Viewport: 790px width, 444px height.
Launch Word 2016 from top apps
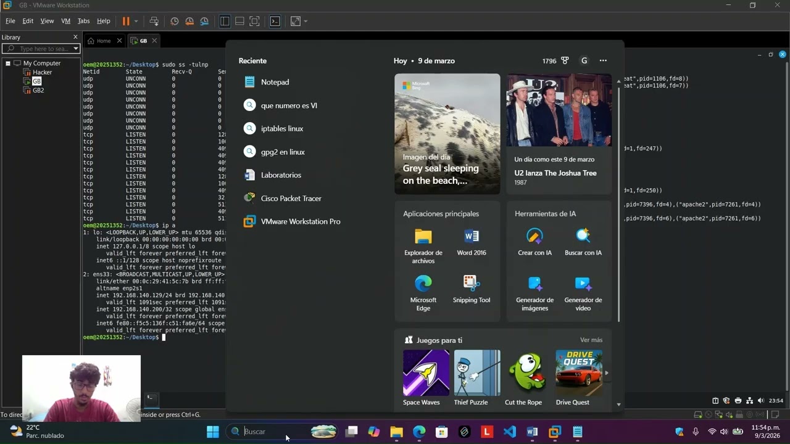[472, 242]
